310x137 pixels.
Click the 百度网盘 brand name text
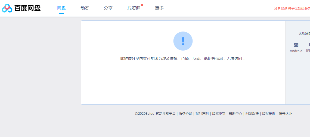(x=27, y=8)
